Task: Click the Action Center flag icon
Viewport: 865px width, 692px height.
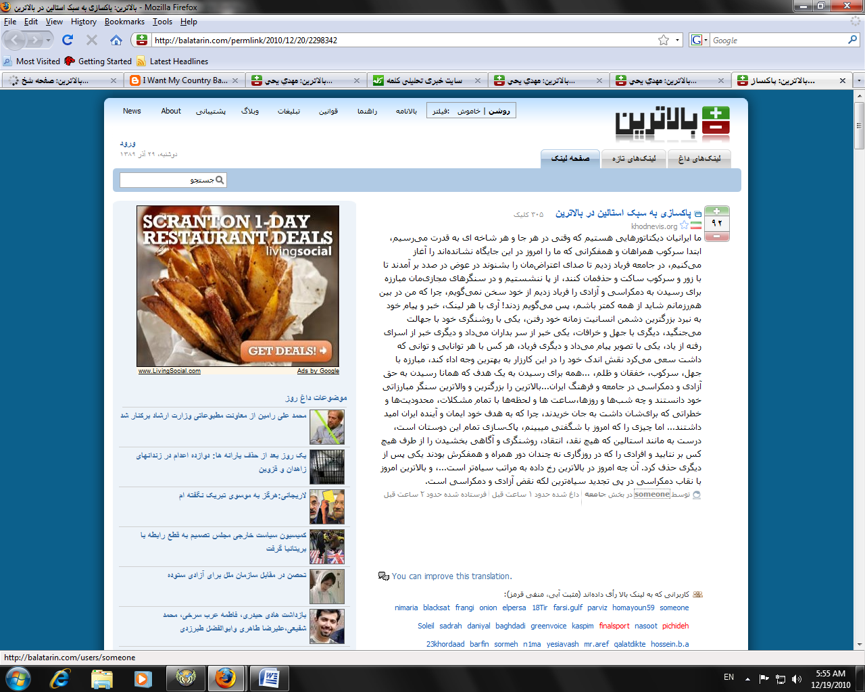Action: click(764, 678)
